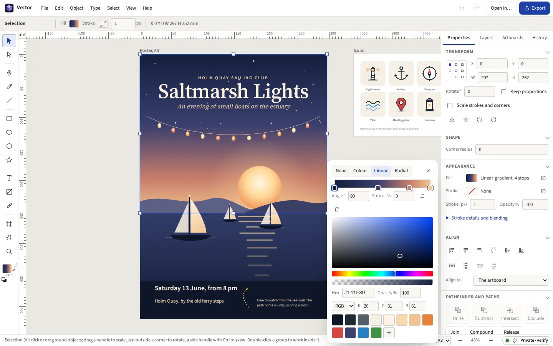Viewport: 553px width, 346px height.
Task: Rotate selection clockwise
Action: coord(493,120)
